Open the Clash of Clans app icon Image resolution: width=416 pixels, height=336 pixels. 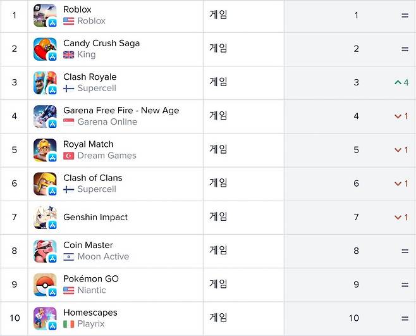click(x=45, y=184)
